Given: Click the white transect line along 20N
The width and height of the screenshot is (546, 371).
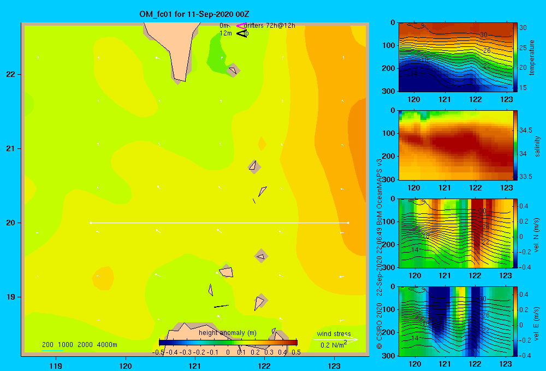Looking at the screenshot, I should pyautogui.click(x=219, y=223).
